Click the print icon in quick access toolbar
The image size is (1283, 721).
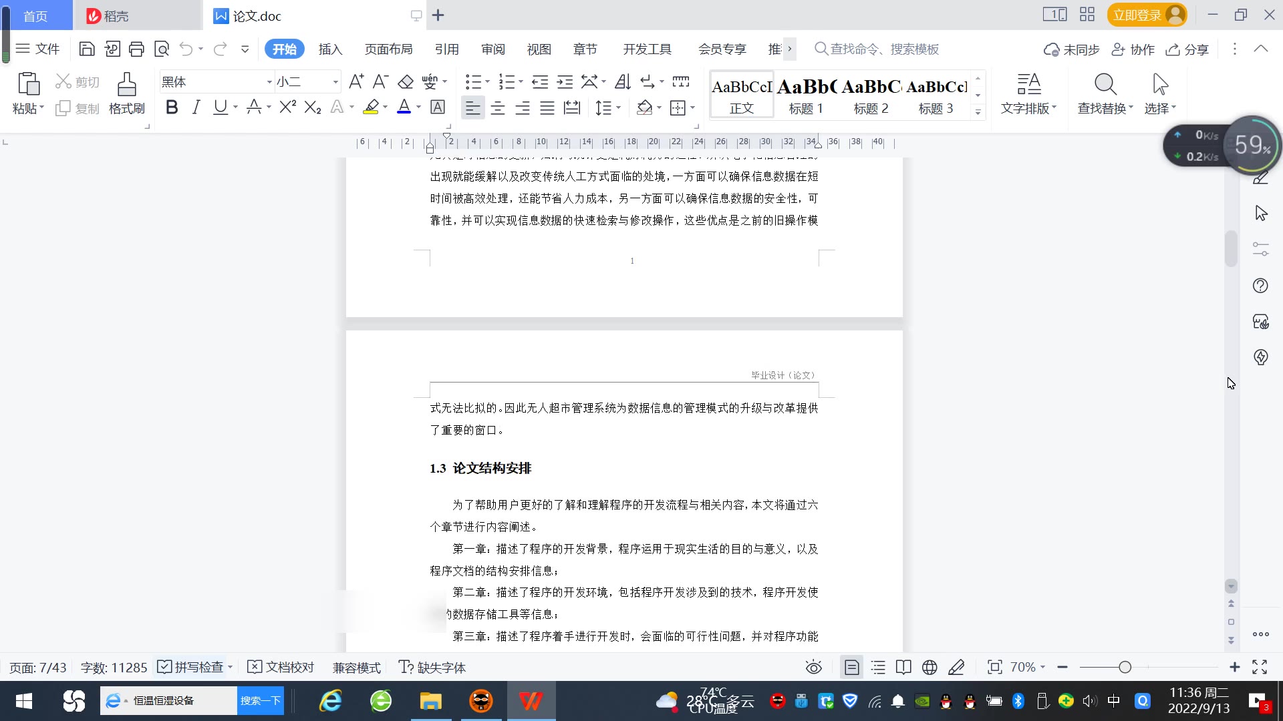[137, 49]
